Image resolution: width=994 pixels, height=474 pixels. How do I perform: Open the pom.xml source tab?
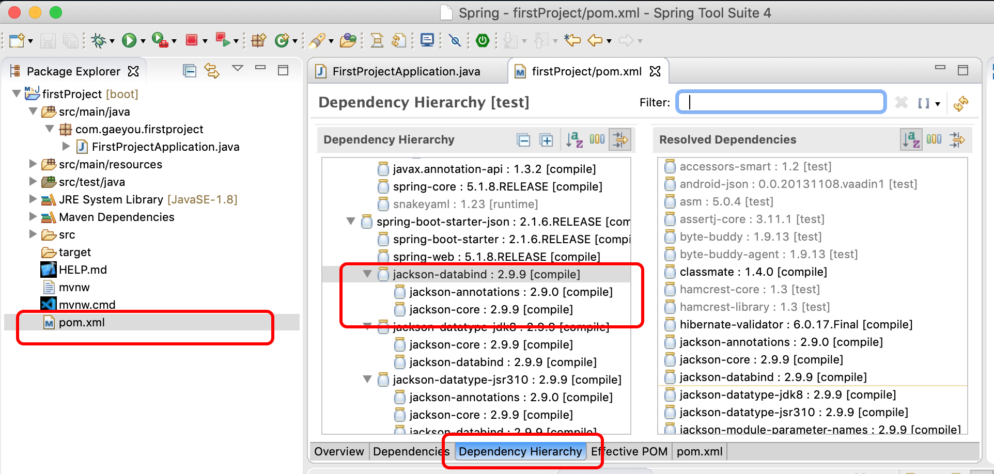[700, 451]
